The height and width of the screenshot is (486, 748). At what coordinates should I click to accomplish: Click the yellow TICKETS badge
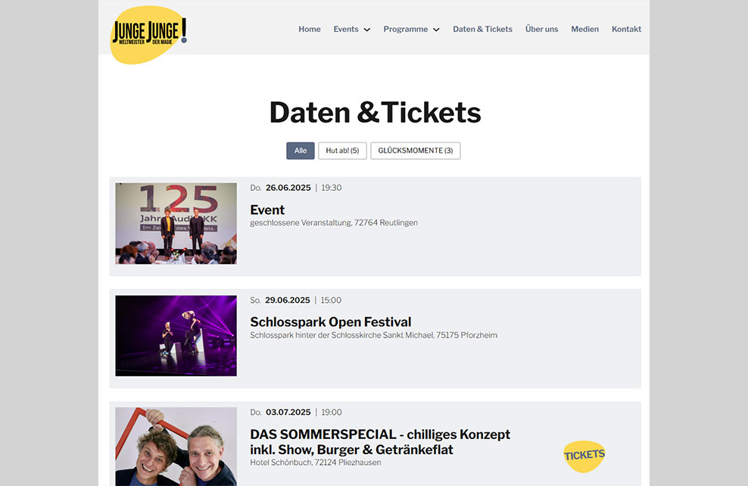(584, 456)
